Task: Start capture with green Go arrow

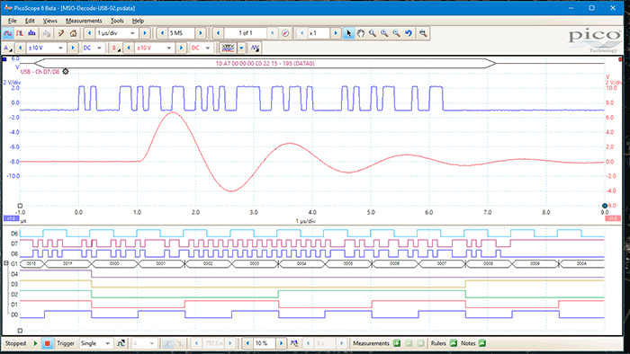Action: click(35, 343)
